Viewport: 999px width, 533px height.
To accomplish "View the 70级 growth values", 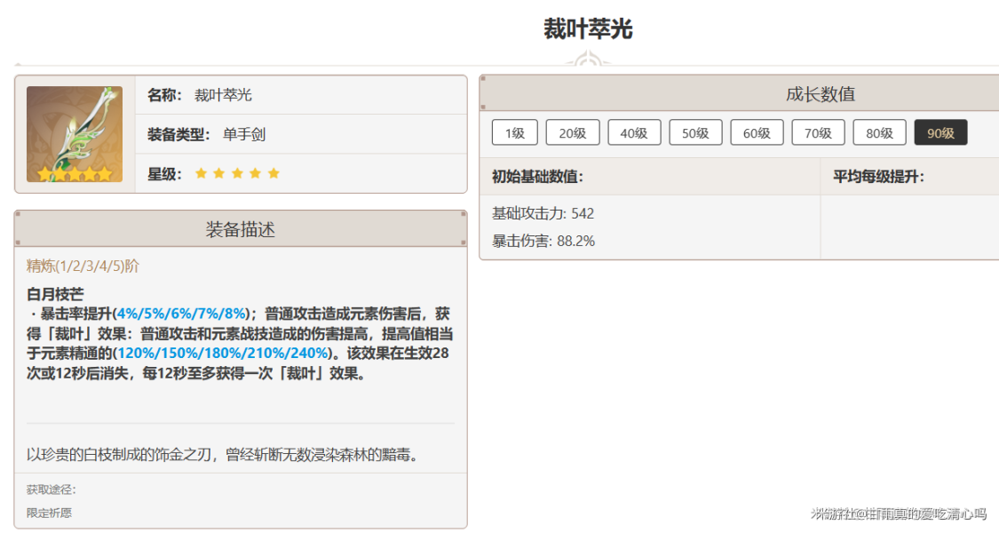I will (x=818, y=133).
